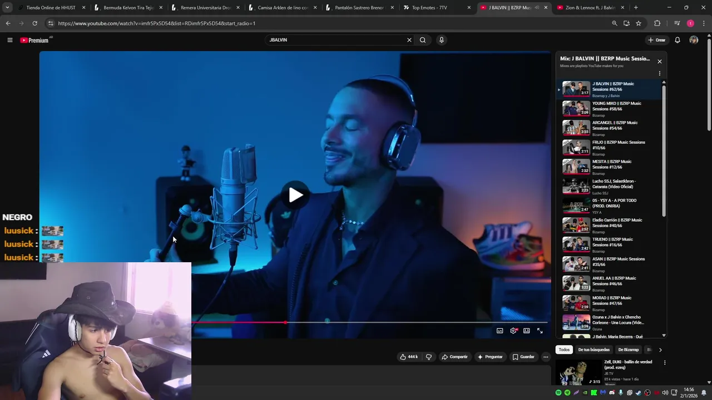
Task: Open Discord from system tray
Action: 612,393
